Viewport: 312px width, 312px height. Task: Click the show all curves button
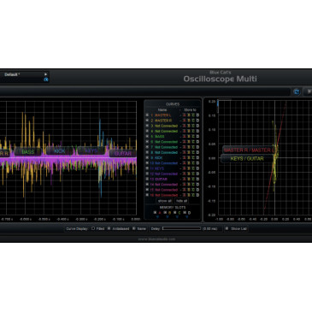(165, 201)
